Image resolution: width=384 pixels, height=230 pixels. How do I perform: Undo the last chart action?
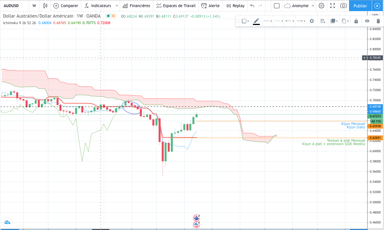(252, 6)
